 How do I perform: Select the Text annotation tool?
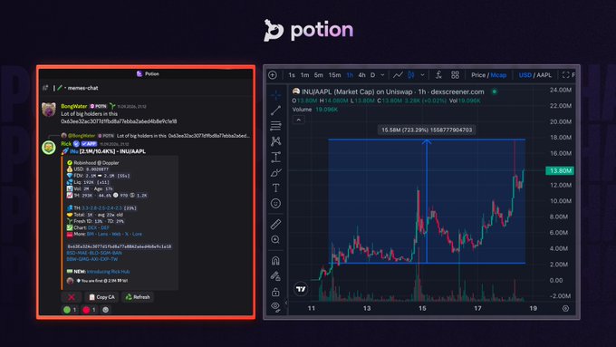[275, 188]
